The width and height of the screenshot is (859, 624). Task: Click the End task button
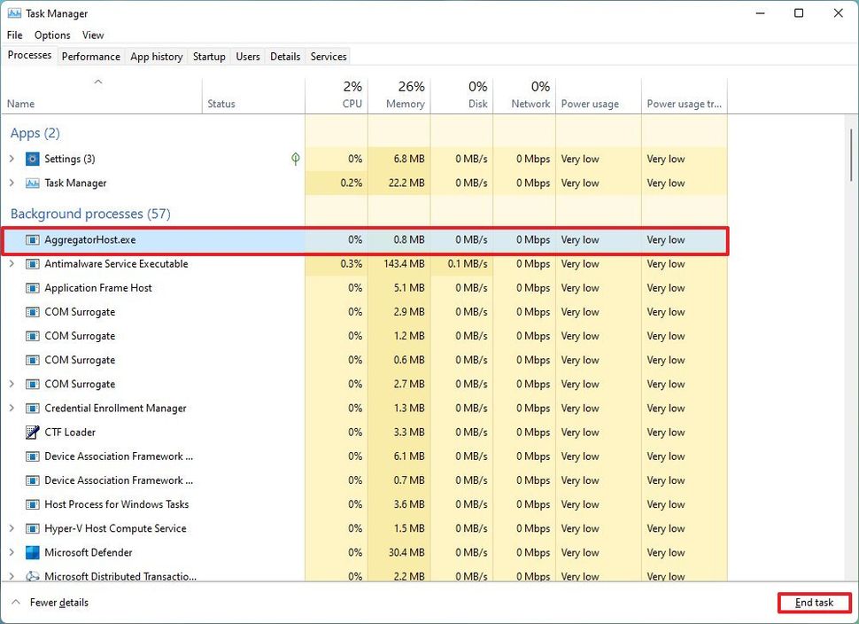pos(813,602)
